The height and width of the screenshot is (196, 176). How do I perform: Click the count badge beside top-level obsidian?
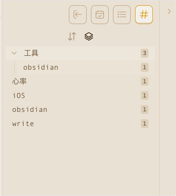144,110
